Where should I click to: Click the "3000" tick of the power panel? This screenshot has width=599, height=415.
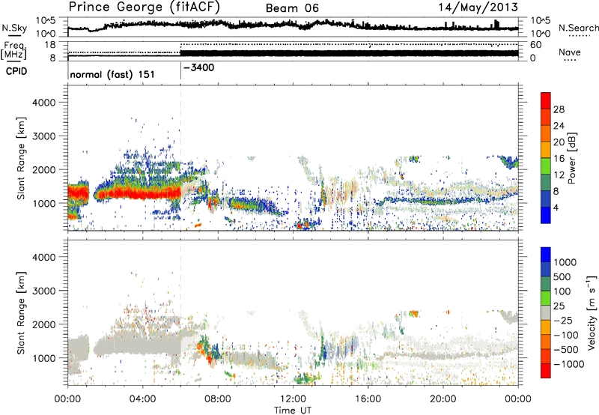(43, 136)
